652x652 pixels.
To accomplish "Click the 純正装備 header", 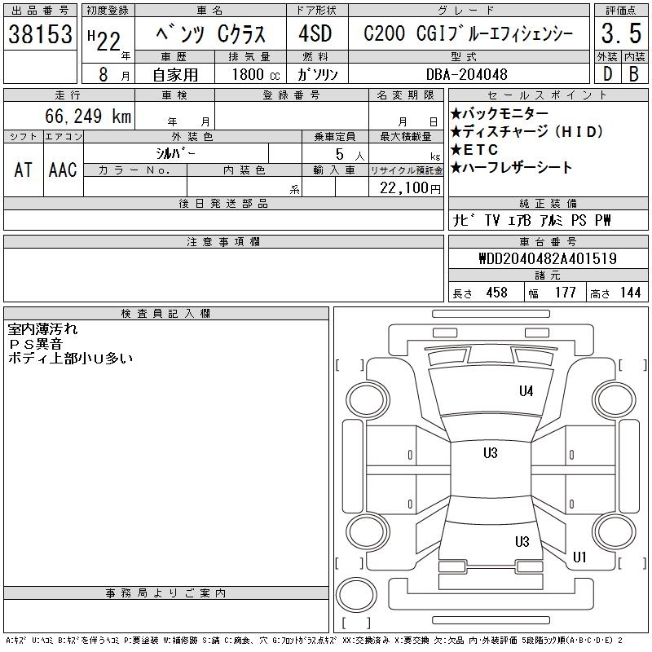I will (548, 203).
